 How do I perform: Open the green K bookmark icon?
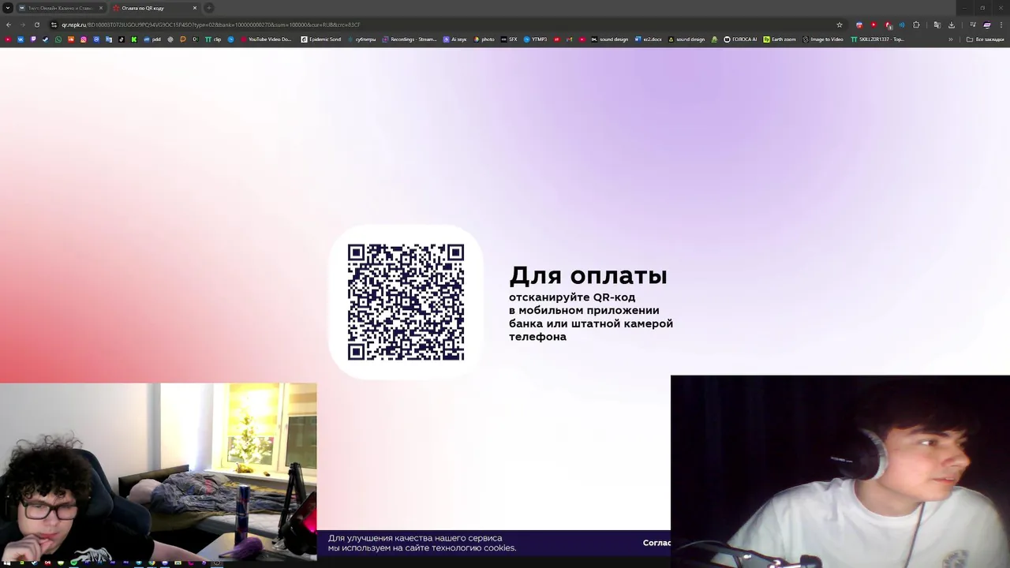(134, 39)
